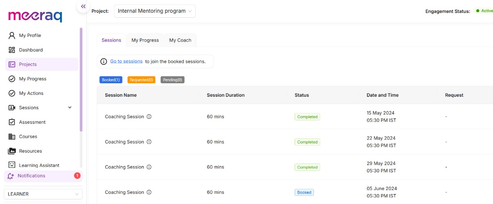Open the Learning Assistant bot icon
The image size is (493, 204).
coord(12,165)
